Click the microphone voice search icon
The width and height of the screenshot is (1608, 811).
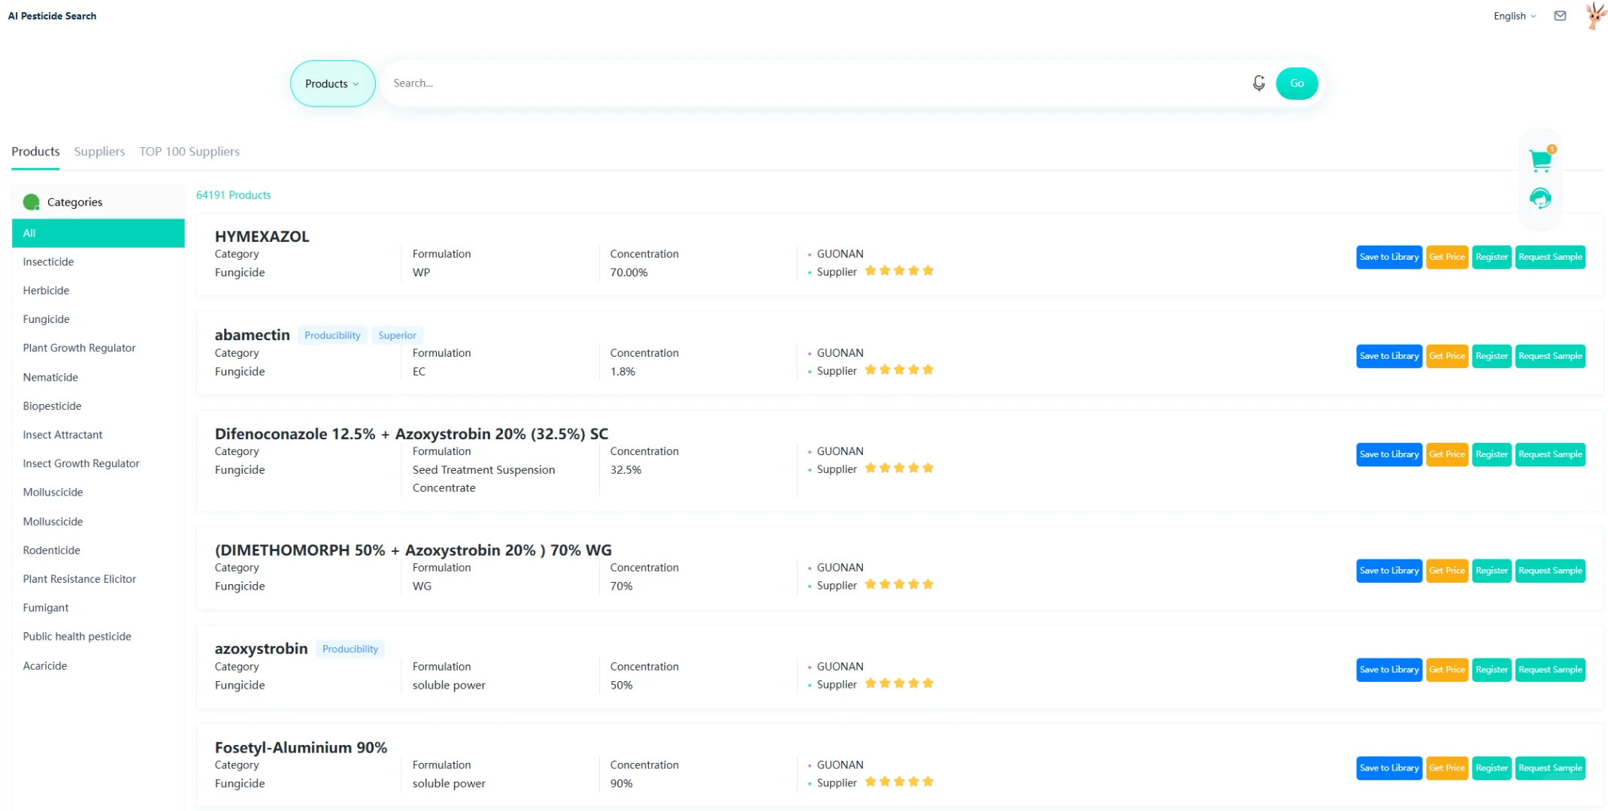click(1258, 83)
